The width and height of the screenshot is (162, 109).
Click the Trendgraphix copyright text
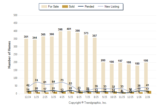pyautogui.click(x=88, y=103)
